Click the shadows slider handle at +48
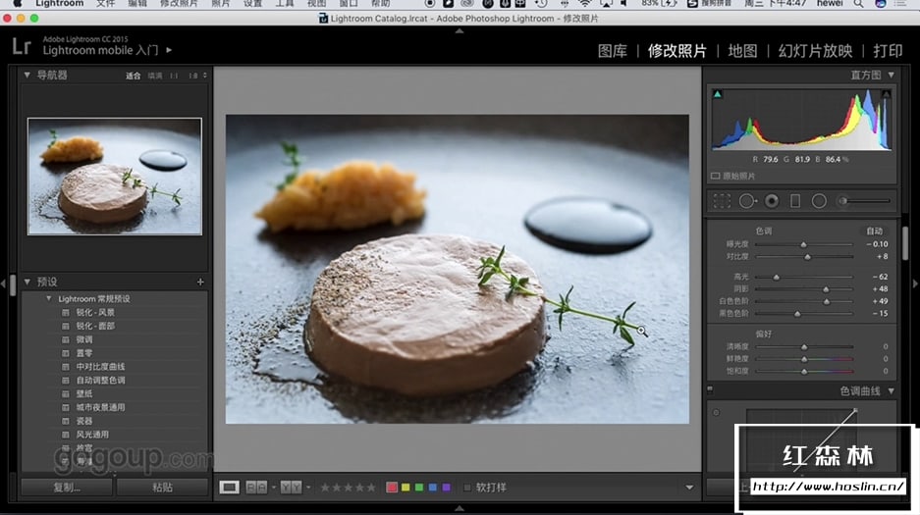Screen dimensions: 920x515 (x=826, y=289)
